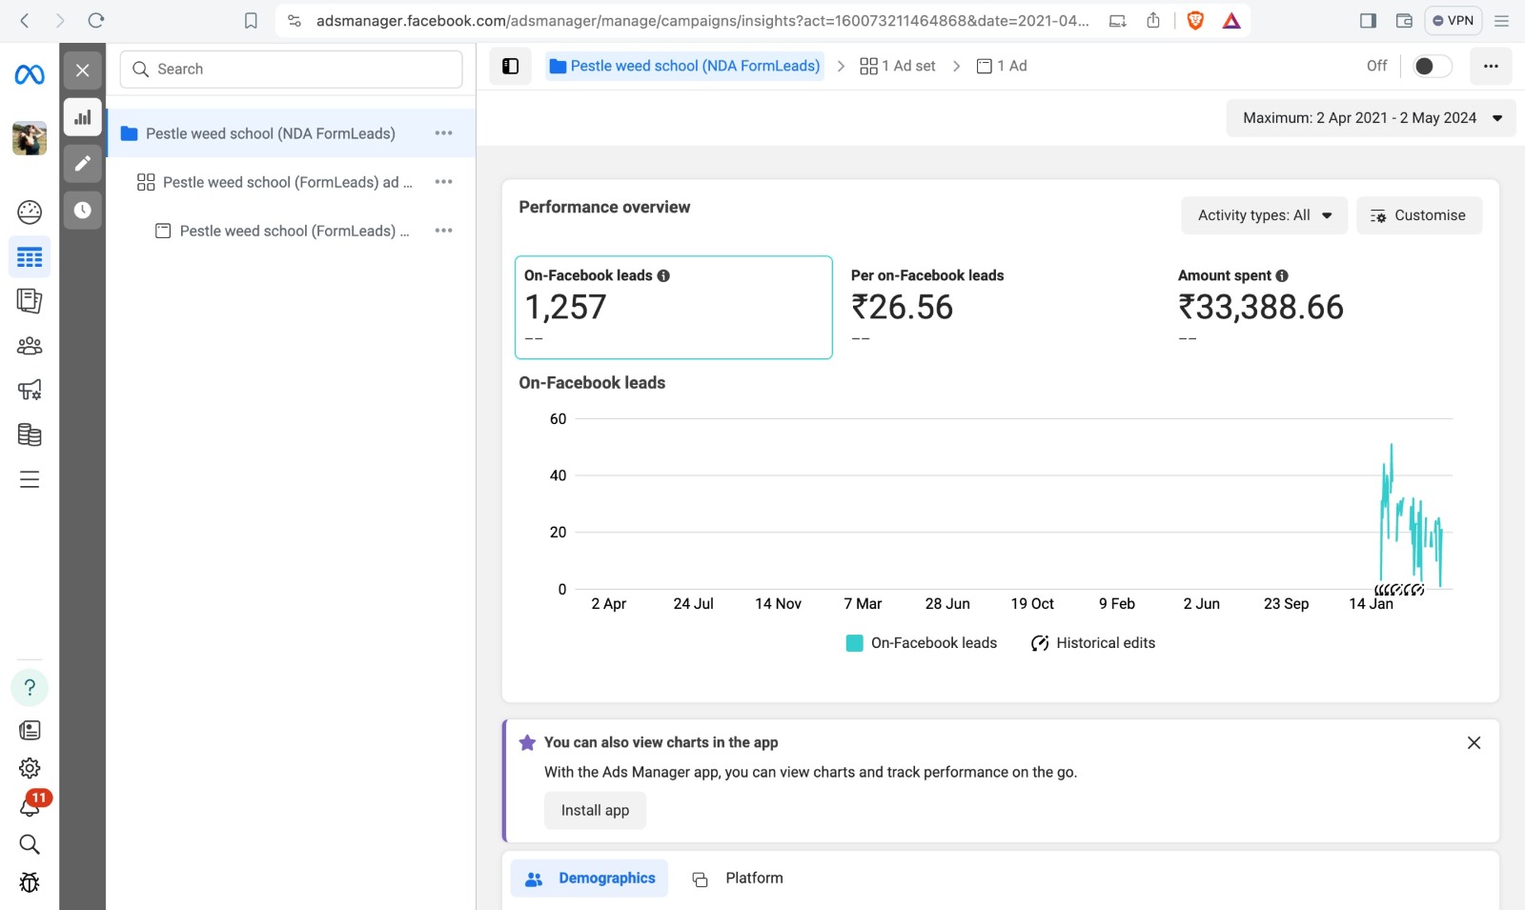Open Activity types: All dropdown
This screenshot has width=1525, height=910.
1264,215
